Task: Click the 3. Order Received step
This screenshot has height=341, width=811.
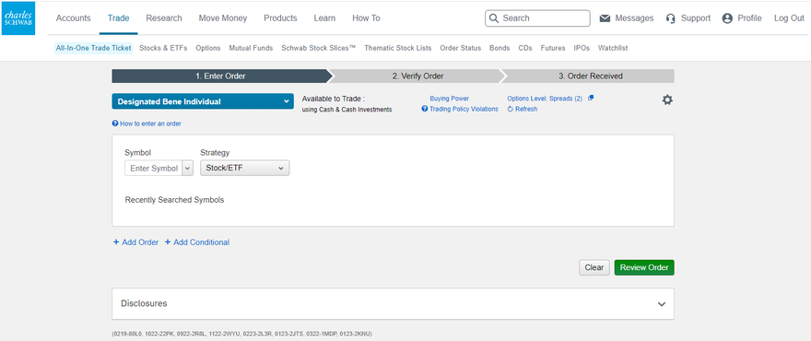Action: tap(590, 76)
